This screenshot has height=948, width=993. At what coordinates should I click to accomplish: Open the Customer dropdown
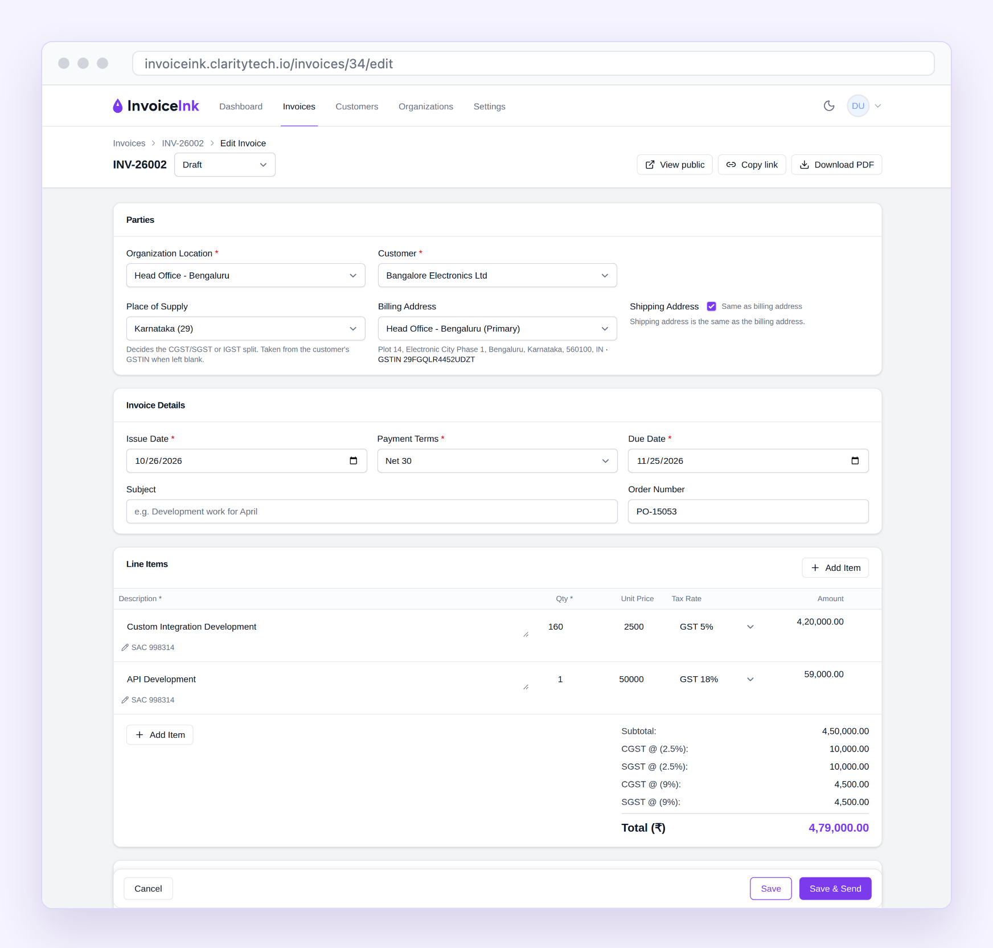tap(497, 275)
